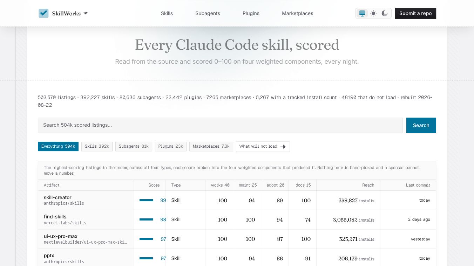This screenshot has width=474, height=266.
Task: Open ui-ux-pro-max listing
Action: 61,236
